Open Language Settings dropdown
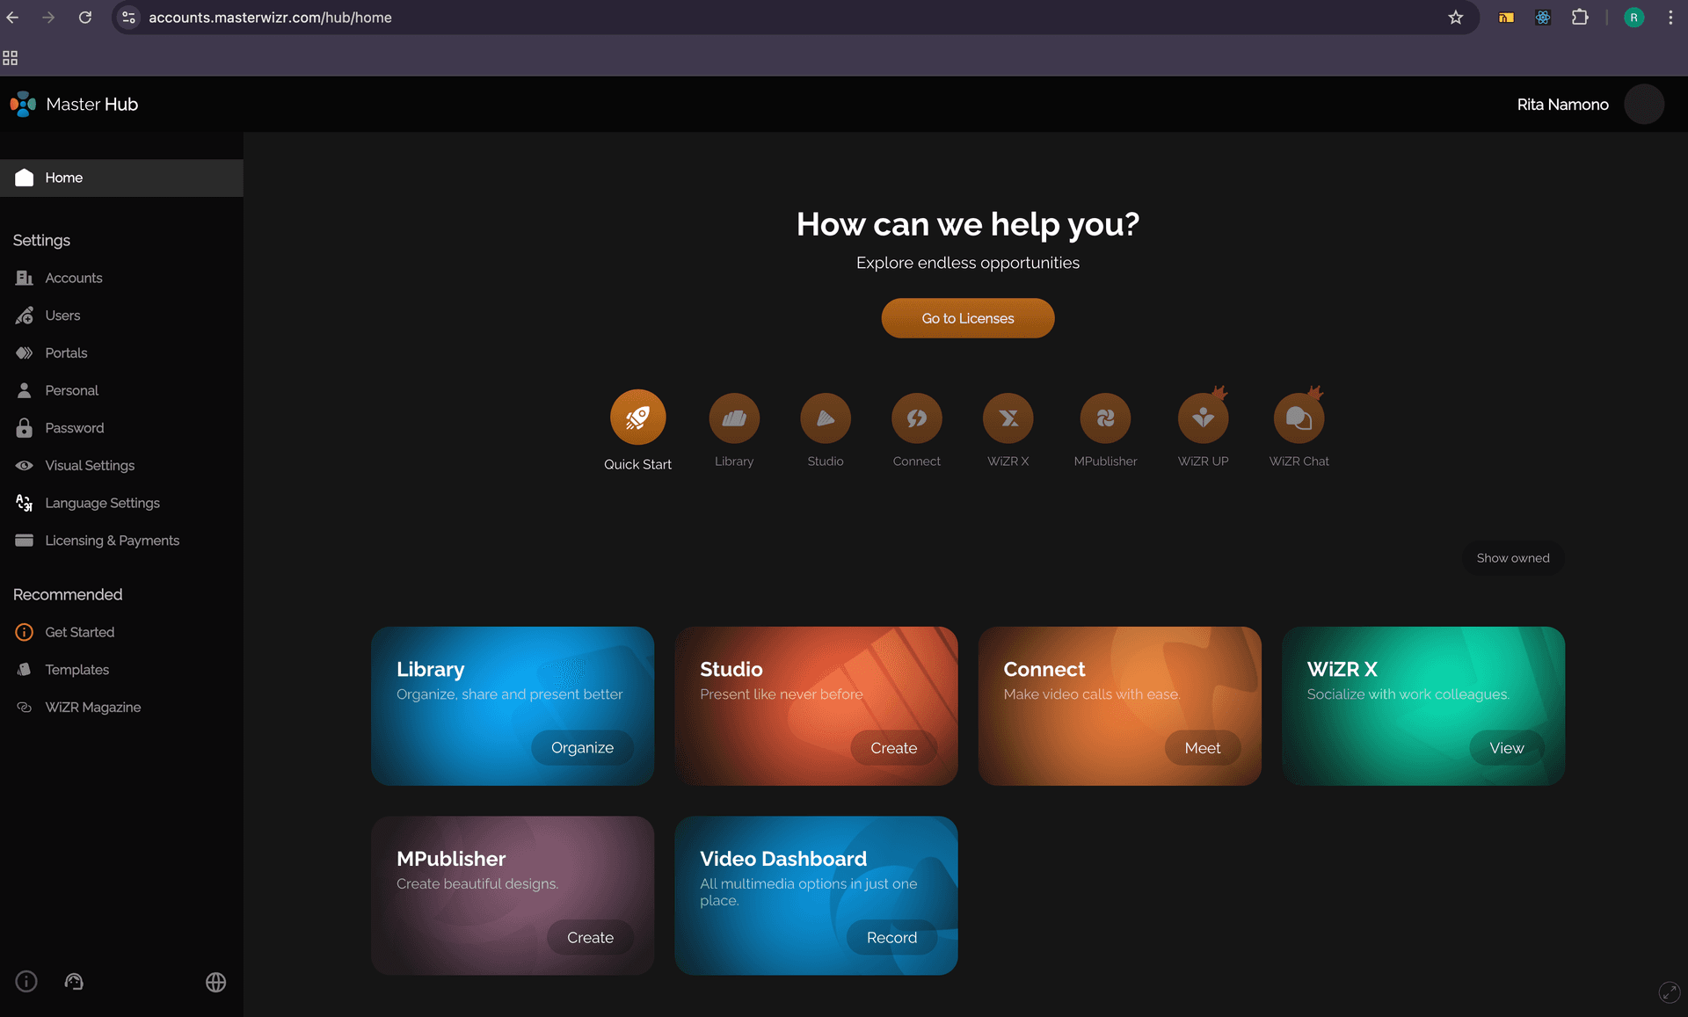Viewport: 1688px width, 1017px height. tap(101, 503)
